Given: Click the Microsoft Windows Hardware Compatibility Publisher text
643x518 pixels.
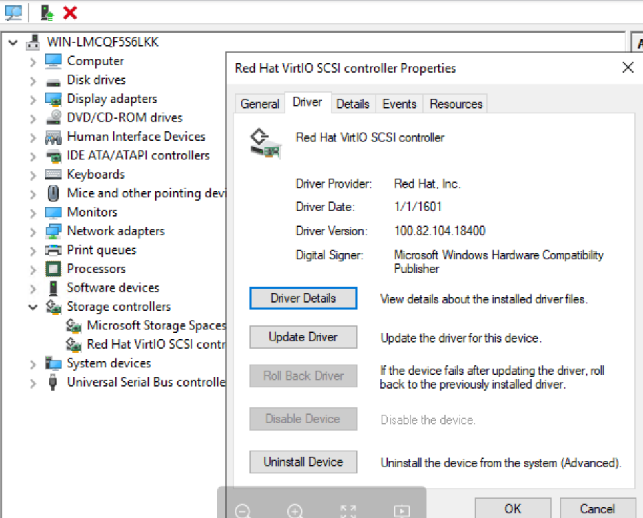Looking at the screenshot, I should (498, 261).
